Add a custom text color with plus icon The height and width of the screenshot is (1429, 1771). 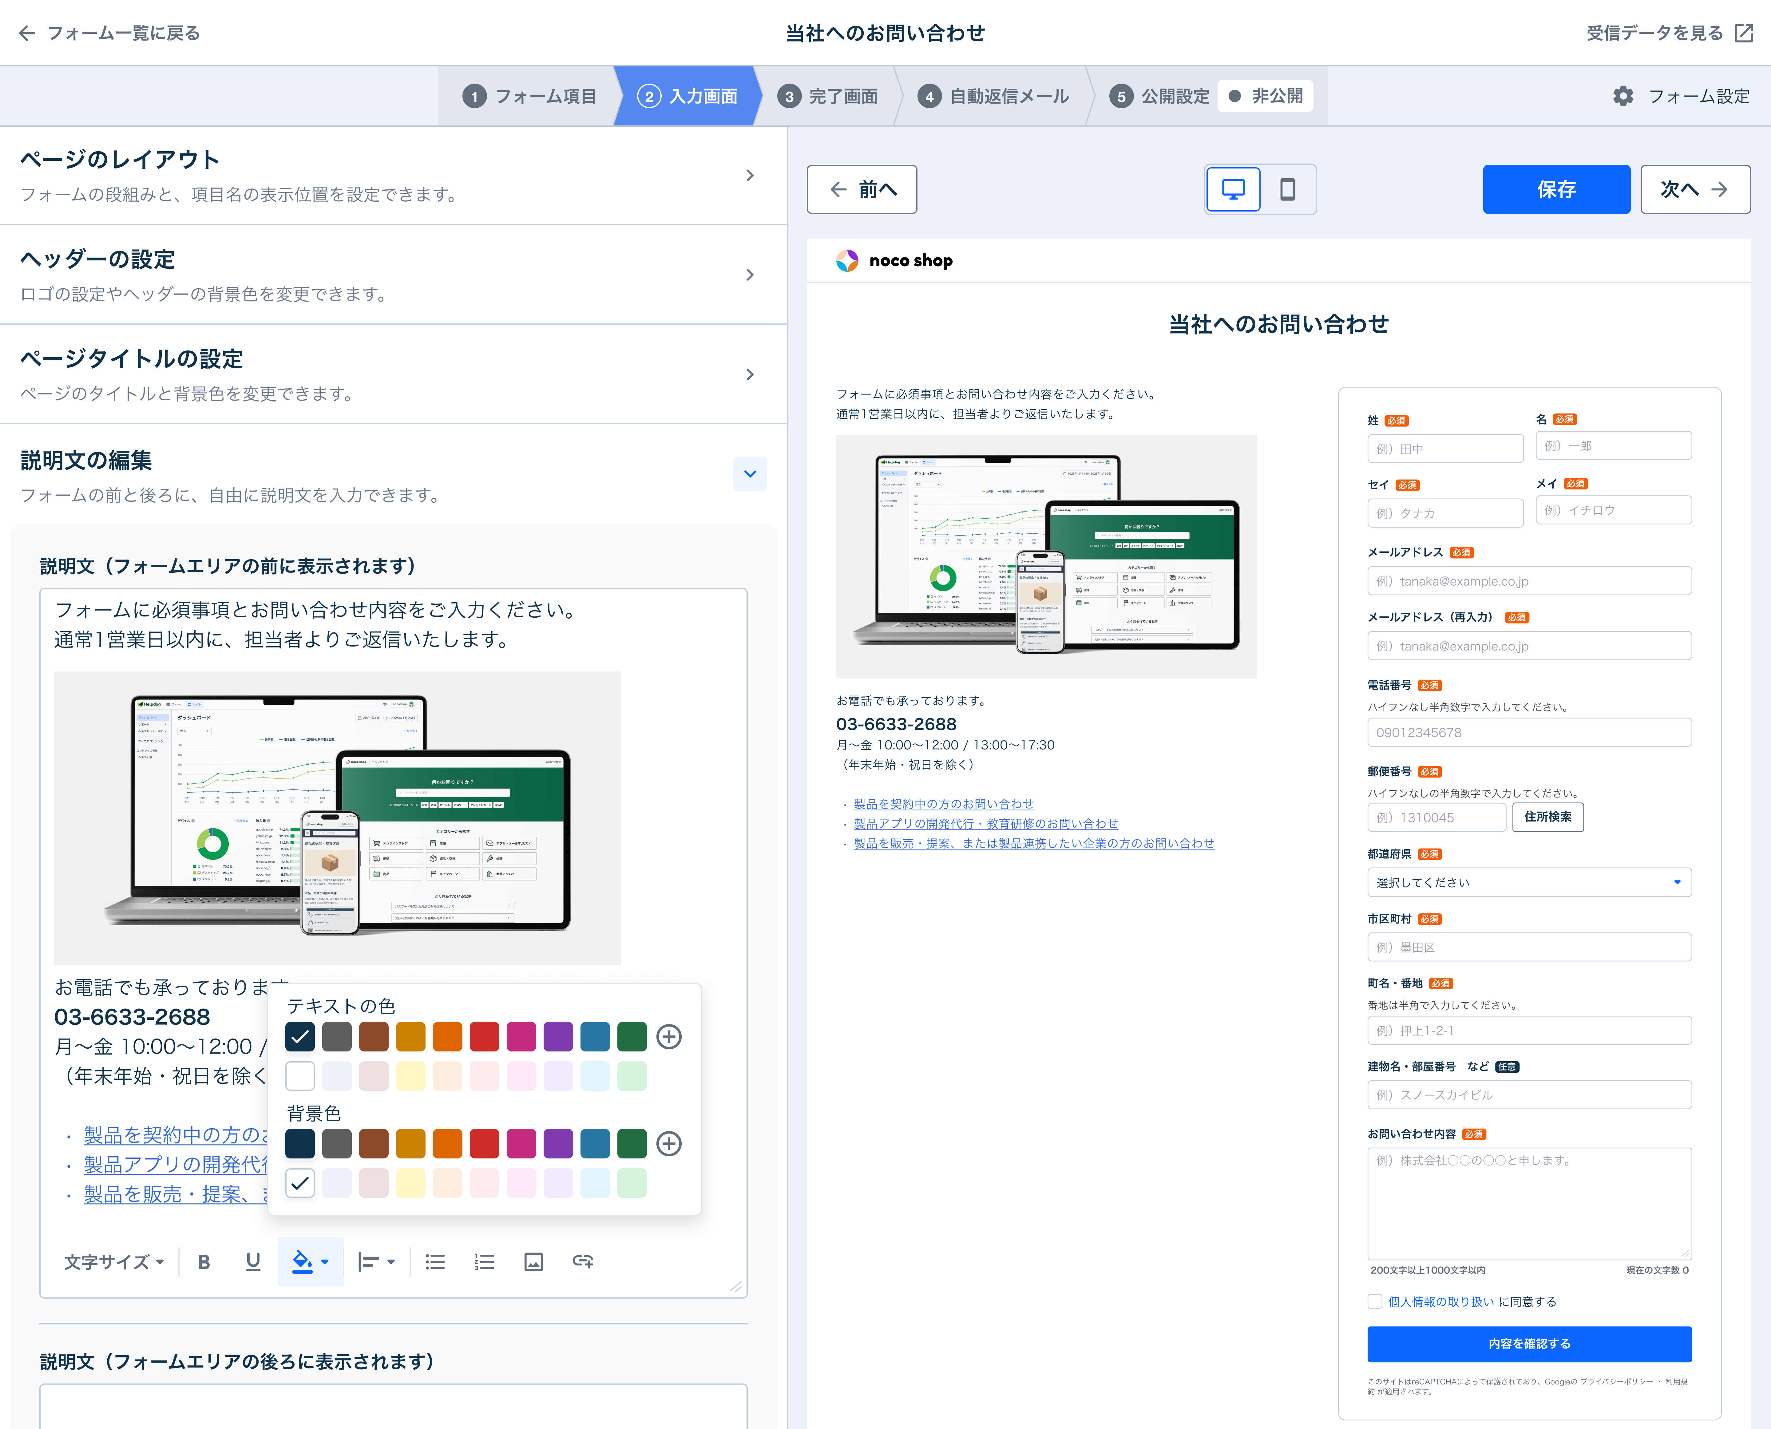pyautogui.click(x=668, y=1036)
